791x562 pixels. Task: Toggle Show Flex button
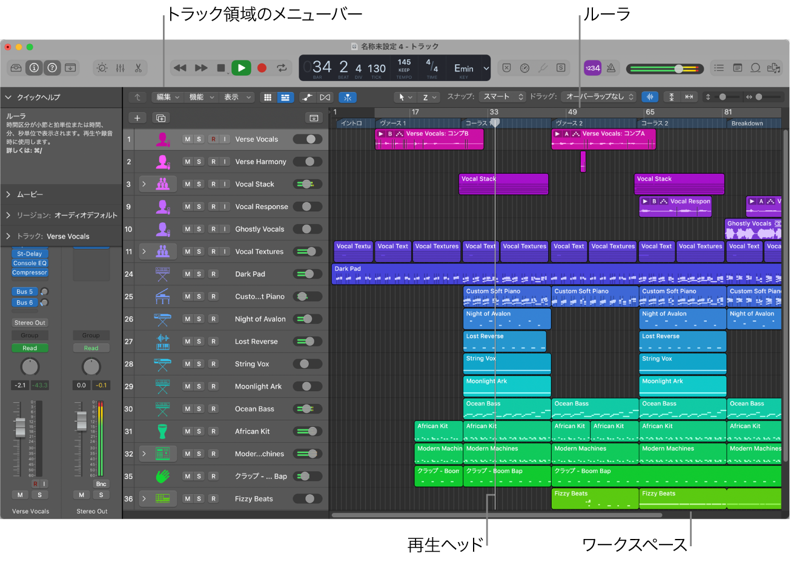pos(325,97)
